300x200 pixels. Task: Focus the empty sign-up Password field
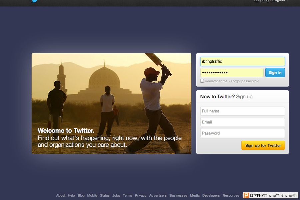[242, 133]
